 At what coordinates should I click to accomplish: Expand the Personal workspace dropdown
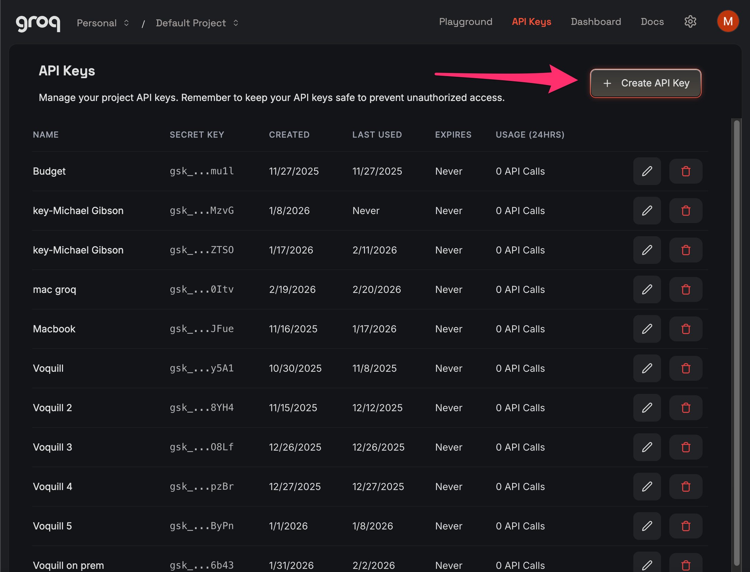pos(103,23)
